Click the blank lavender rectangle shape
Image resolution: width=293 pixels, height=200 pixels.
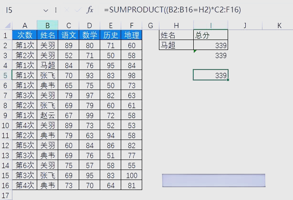coord(214,180)
